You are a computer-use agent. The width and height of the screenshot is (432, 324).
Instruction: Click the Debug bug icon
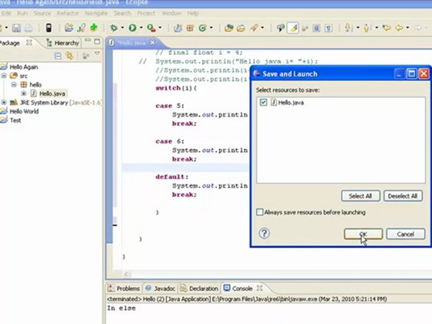tap(114, 27)
